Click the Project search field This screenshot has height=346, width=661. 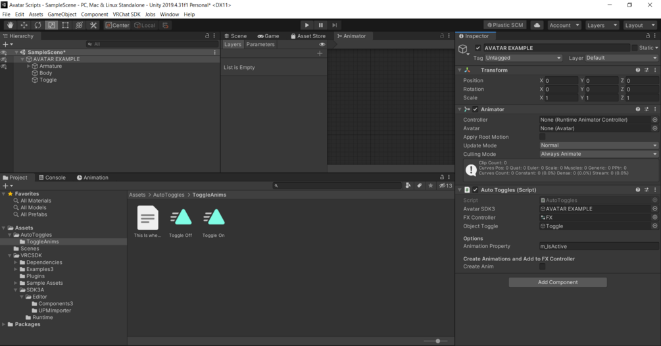pos(337,186)
